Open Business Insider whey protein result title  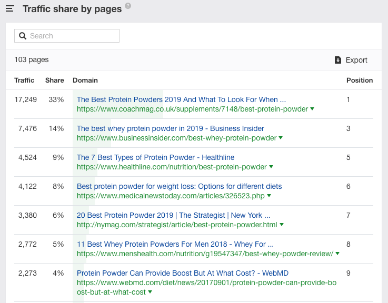pos(170,128)
